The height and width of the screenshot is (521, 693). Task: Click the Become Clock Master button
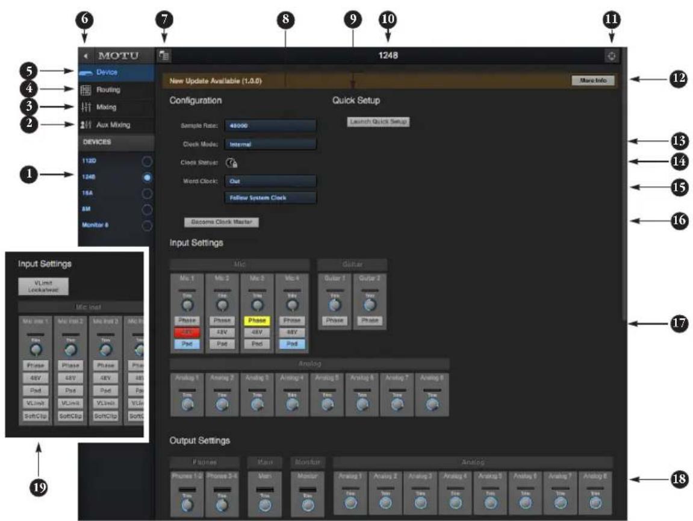click(x=222, y=222)
